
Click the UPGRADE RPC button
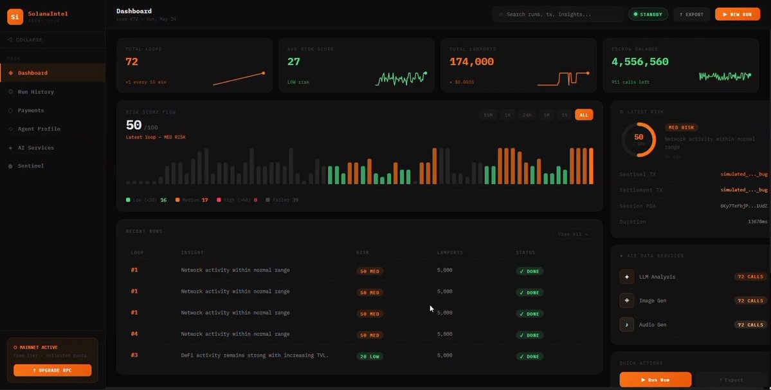click(53, 370)
